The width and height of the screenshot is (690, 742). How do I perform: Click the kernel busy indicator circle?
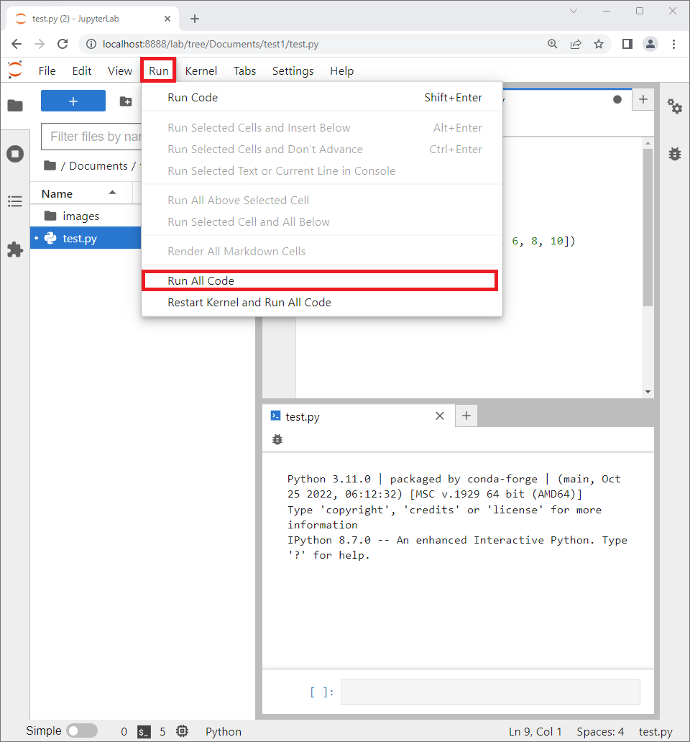617,101
